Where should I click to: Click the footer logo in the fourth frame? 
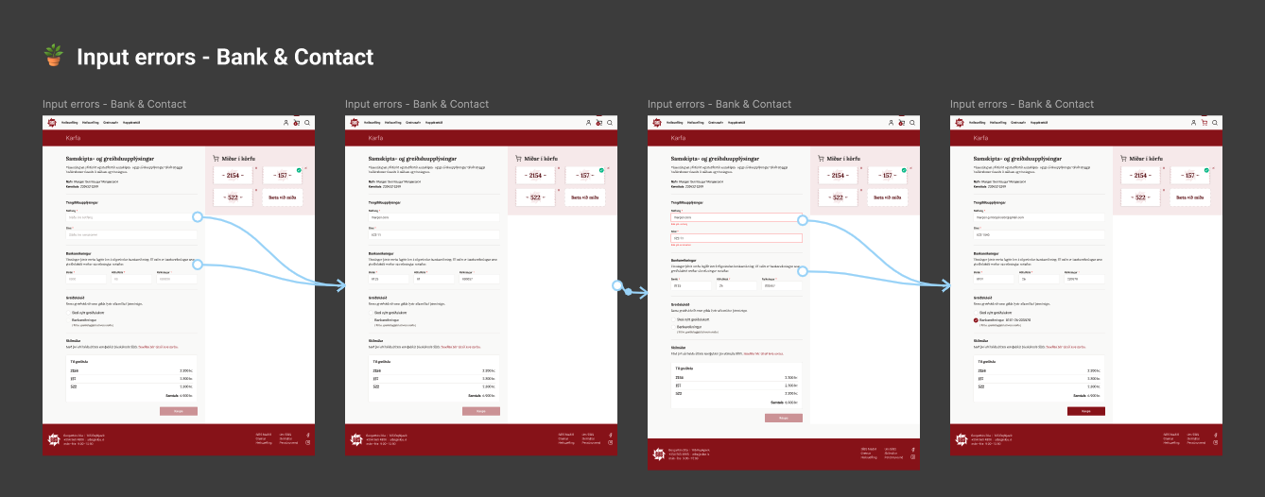click(x=960, y=439)
